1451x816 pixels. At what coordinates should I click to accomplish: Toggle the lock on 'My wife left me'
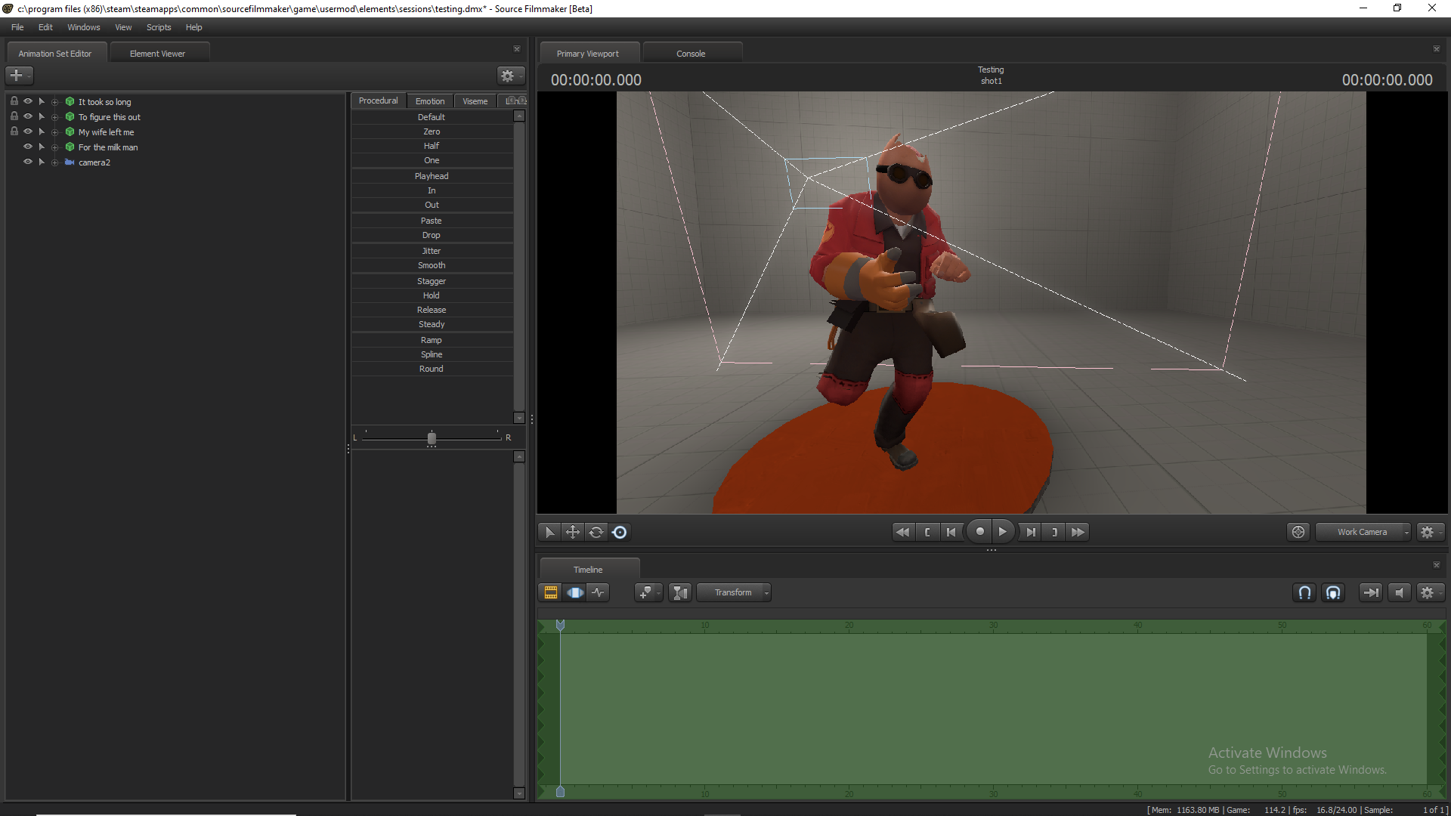[x=14, y=131]
